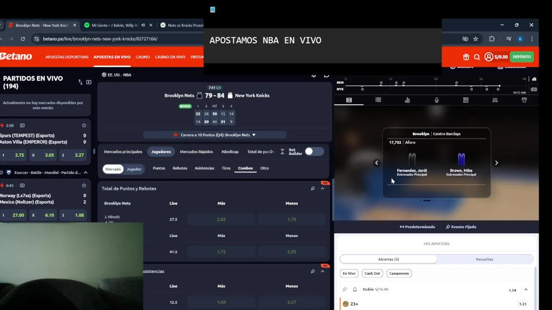
Task: Mute the Mi Gente Spotify tab
Action: pyautogui.click(x=143, y=25)
